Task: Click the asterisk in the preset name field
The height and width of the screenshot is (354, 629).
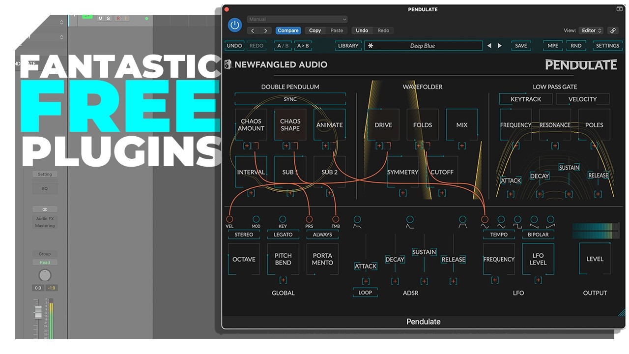Action: point(371,46)
